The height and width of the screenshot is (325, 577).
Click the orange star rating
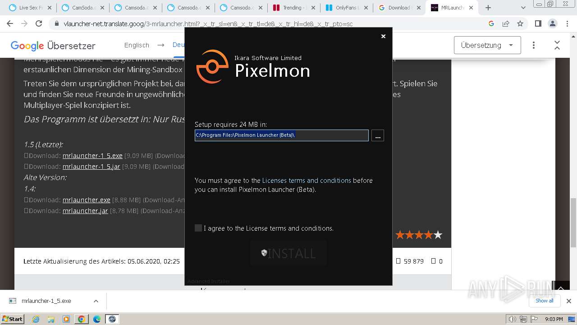pos(419,235)
